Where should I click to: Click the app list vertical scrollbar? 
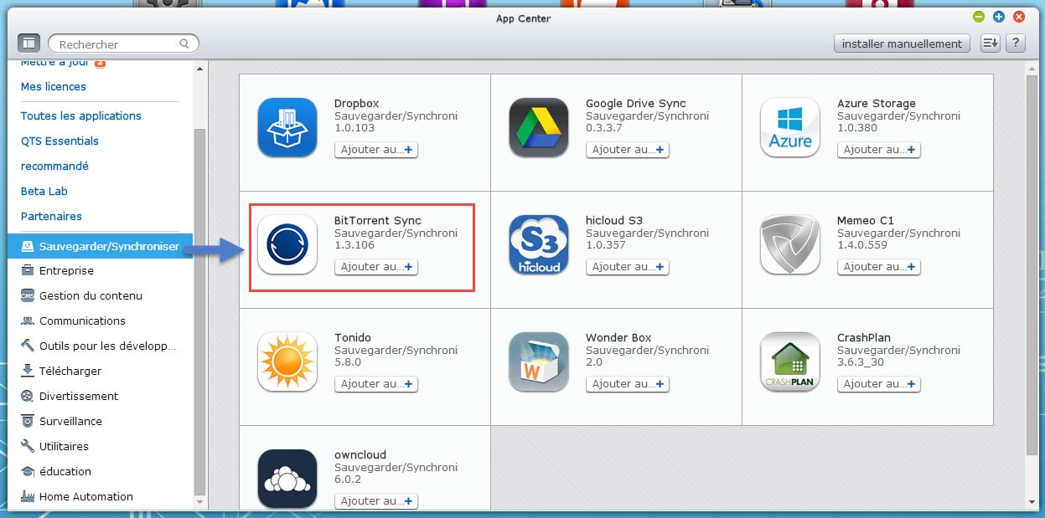coord(1031,264)
